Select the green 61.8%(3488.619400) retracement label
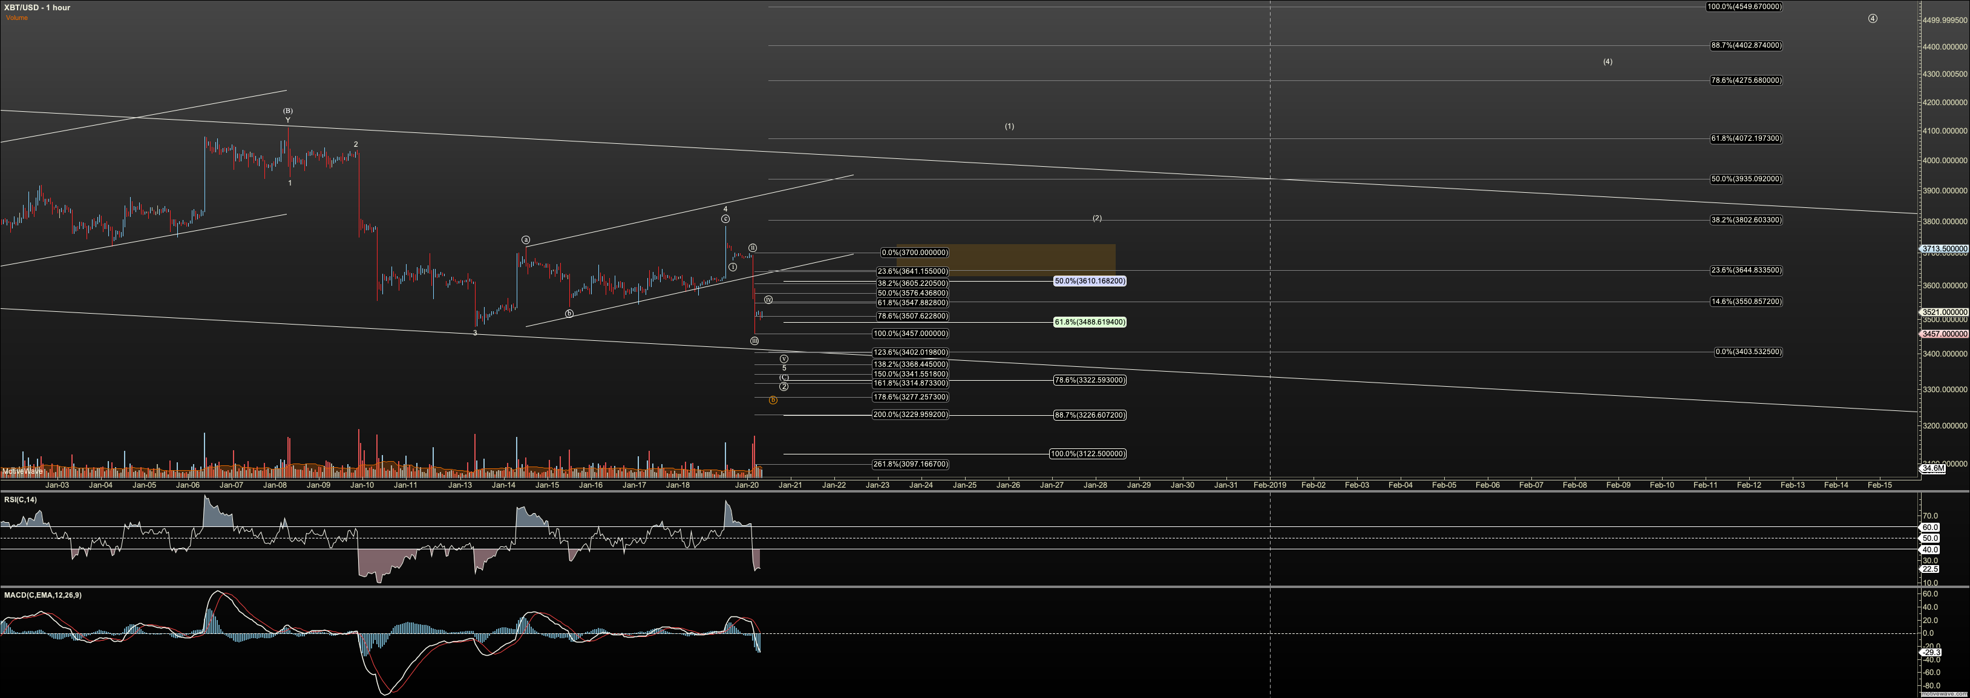The height and width of the screenshot is (698, 1970). 1090,322
